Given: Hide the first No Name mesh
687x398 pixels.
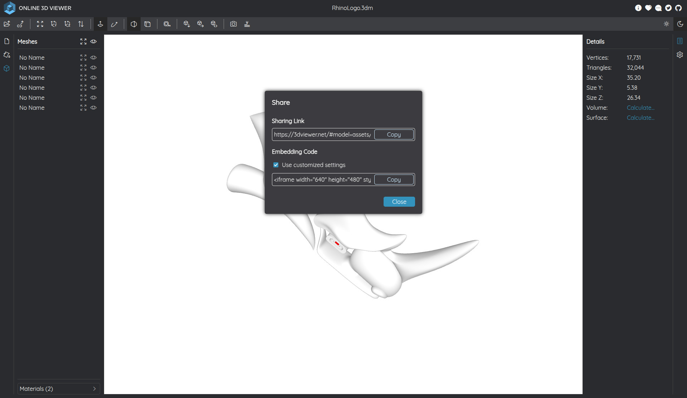Looking at the screenshot, I should (x=93, y=58).
